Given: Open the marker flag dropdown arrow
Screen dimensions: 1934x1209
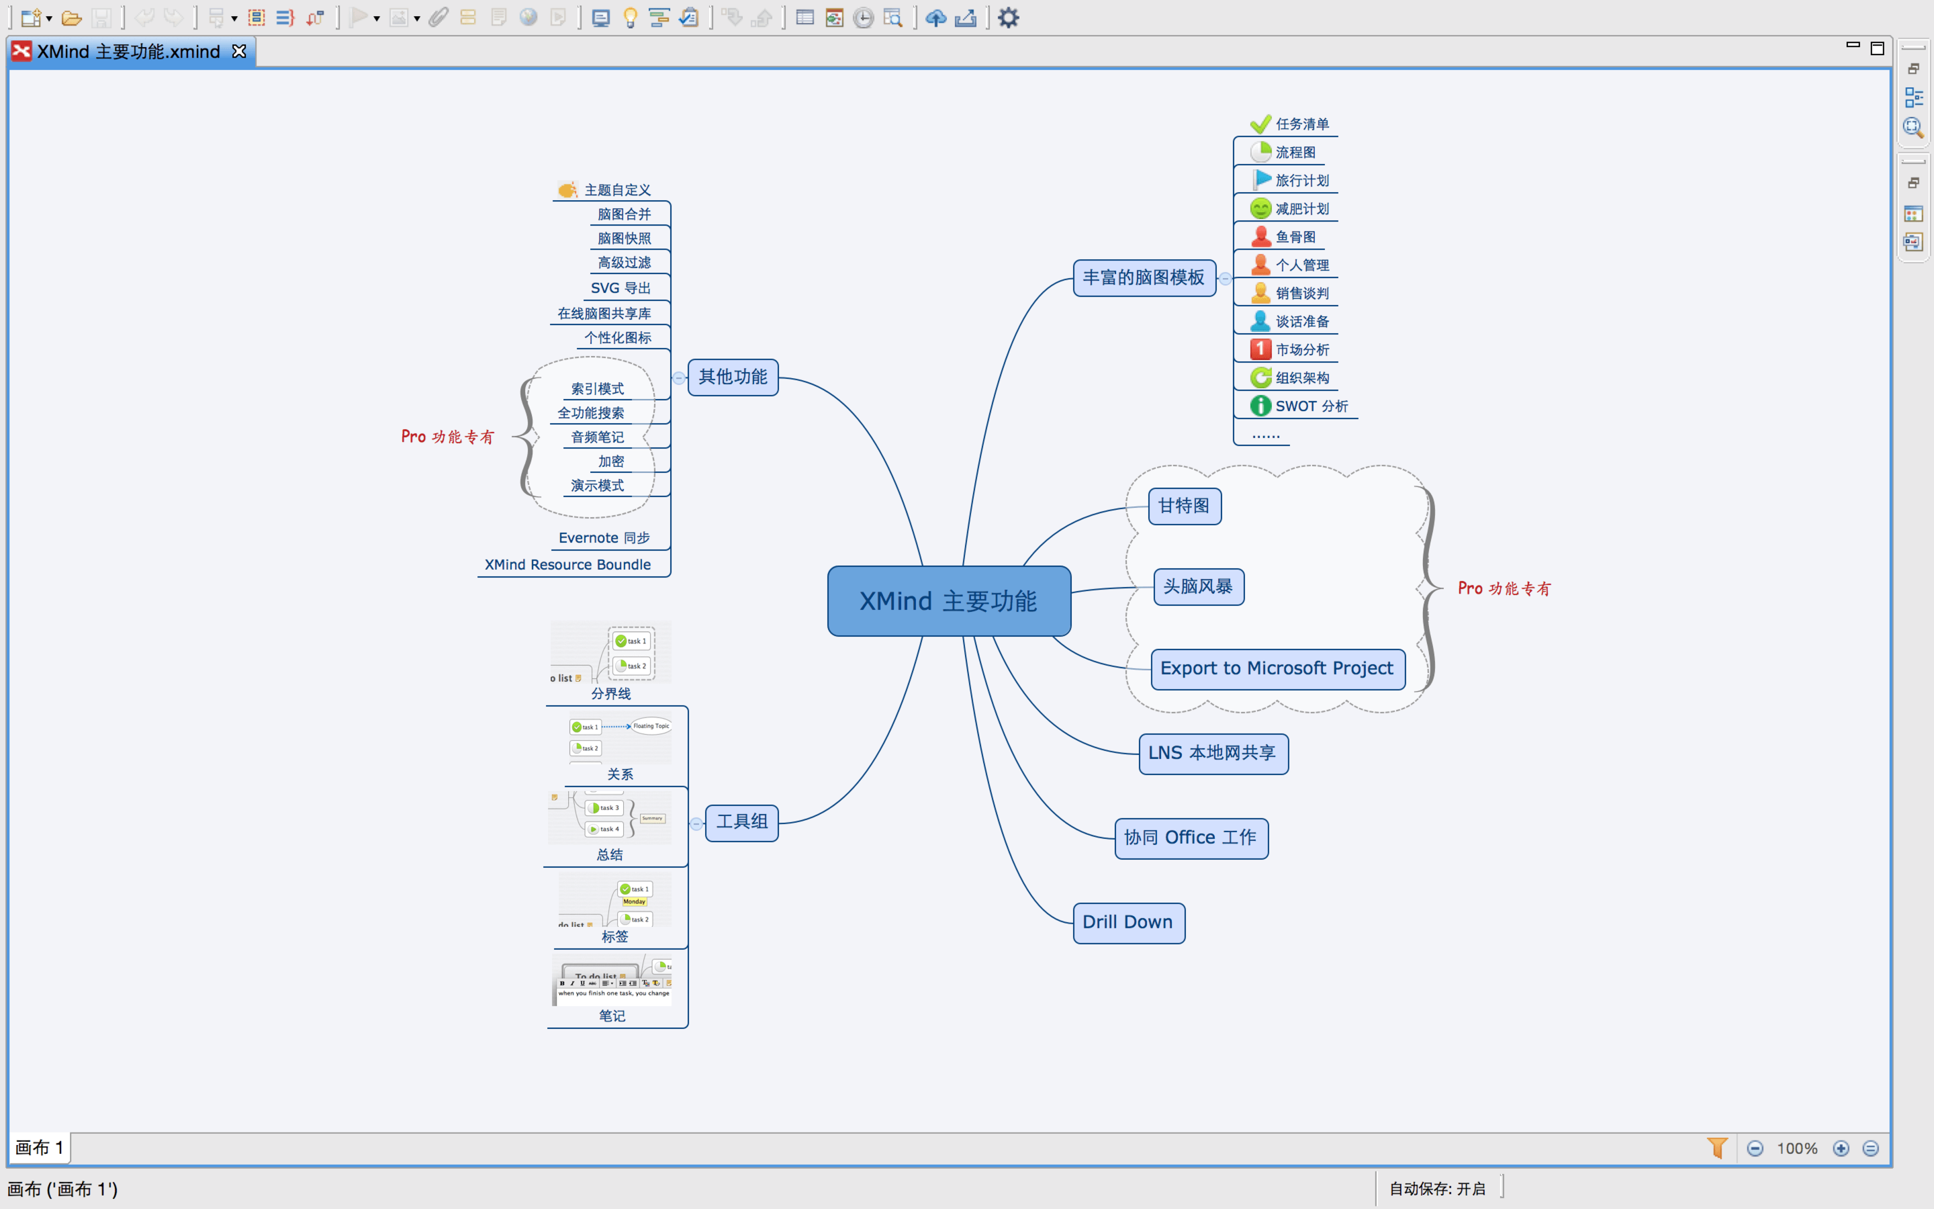Looking at the screenshot, I should pyautogui.click(x=377, y=18).
